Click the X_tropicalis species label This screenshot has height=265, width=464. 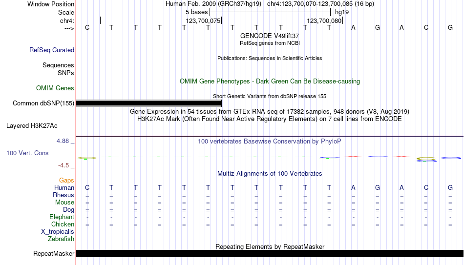58,232
